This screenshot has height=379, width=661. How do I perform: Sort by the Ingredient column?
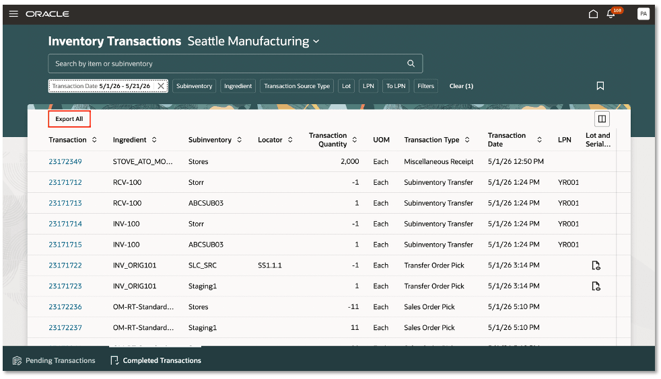click(154, 140)
